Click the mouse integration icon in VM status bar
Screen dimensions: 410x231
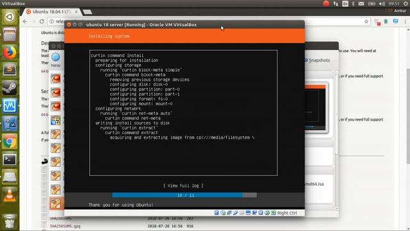pyautogui.click(x=266, y=212)
